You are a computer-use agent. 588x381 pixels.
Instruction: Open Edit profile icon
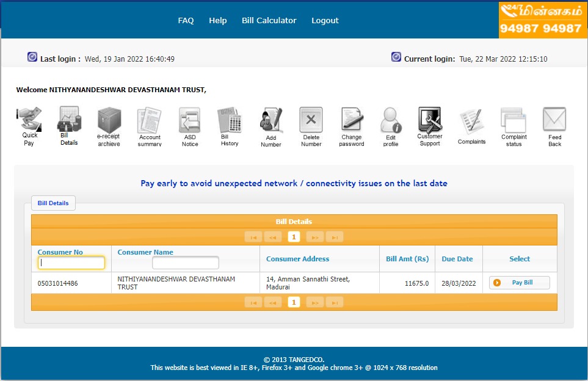391,120
